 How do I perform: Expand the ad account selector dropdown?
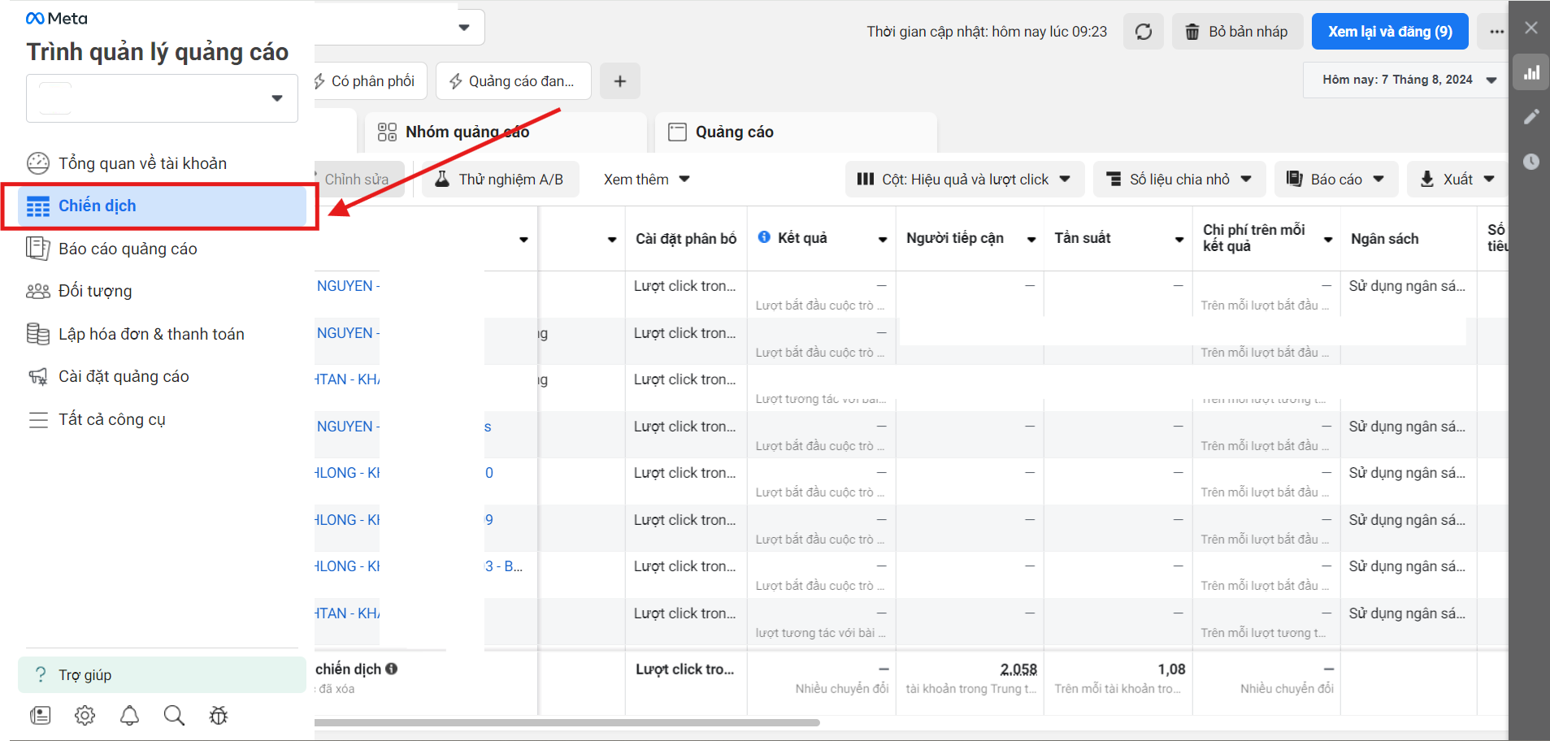point(162,98)
